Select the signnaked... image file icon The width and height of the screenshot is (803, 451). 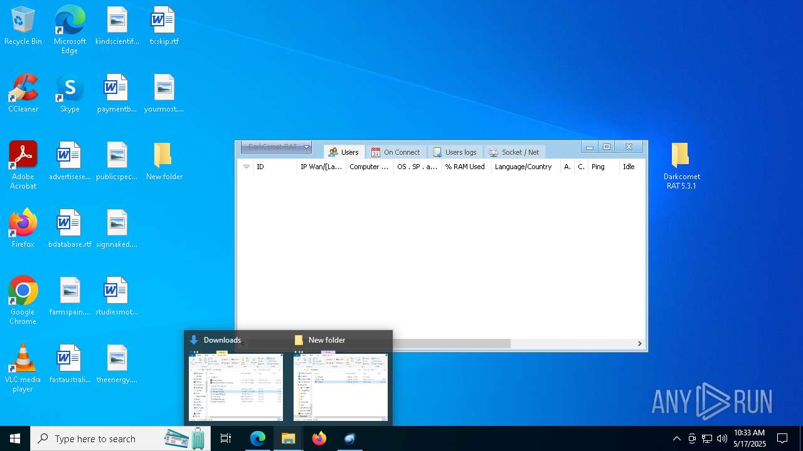pos(117,229)
